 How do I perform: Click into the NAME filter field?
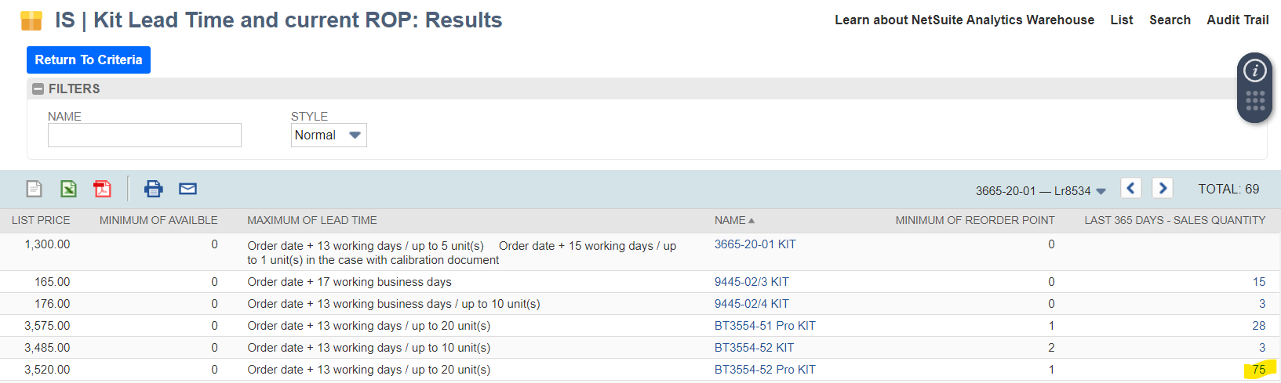pyautogui.click(x=144, y=135)
